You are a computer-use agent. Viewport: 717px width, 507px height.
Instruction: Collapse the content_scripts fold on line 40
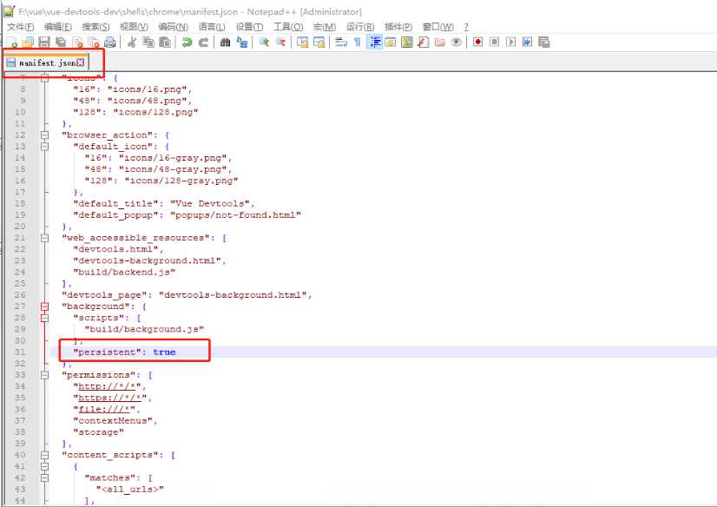coord(44,455)
